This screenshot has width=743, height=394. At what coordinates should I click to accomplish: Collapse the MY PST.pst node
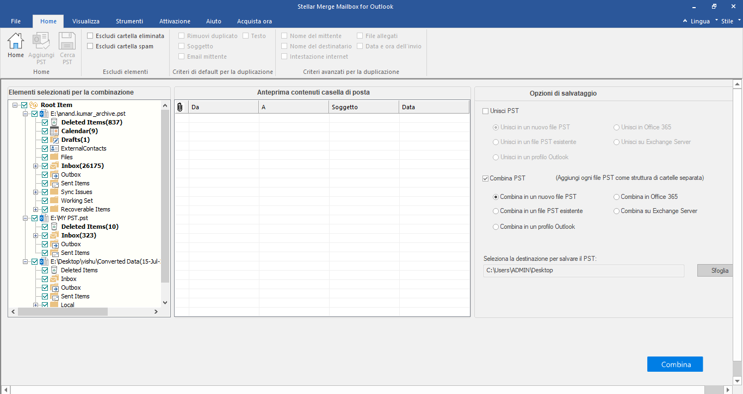(26, 218)
